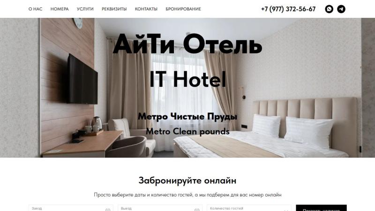Click the Заезд check-in date field
375x211 pixels.
(x=71, y=208)
